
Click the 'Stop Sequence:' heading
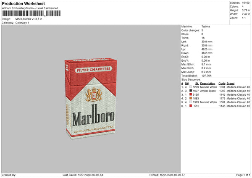191,80
